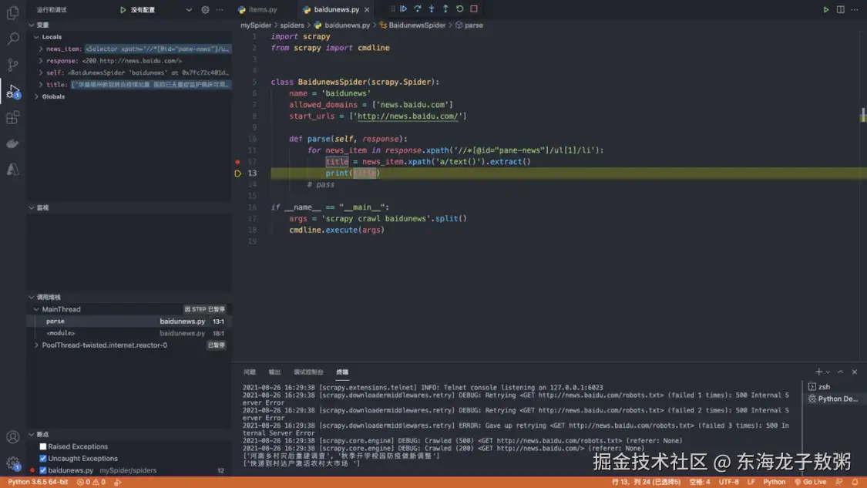The height and width of the screenshot is (488, 867).
Task: Open the Manage gear in activity bar
Action: point(13,463)
